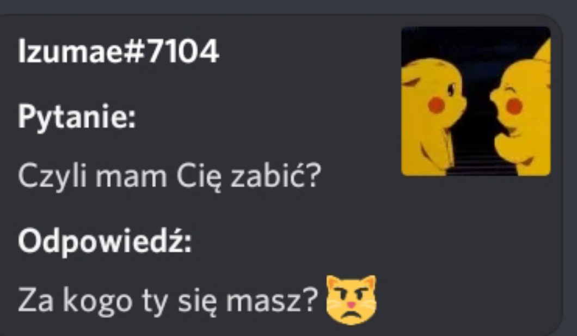Click the angry cat emoji

(352, 300)
